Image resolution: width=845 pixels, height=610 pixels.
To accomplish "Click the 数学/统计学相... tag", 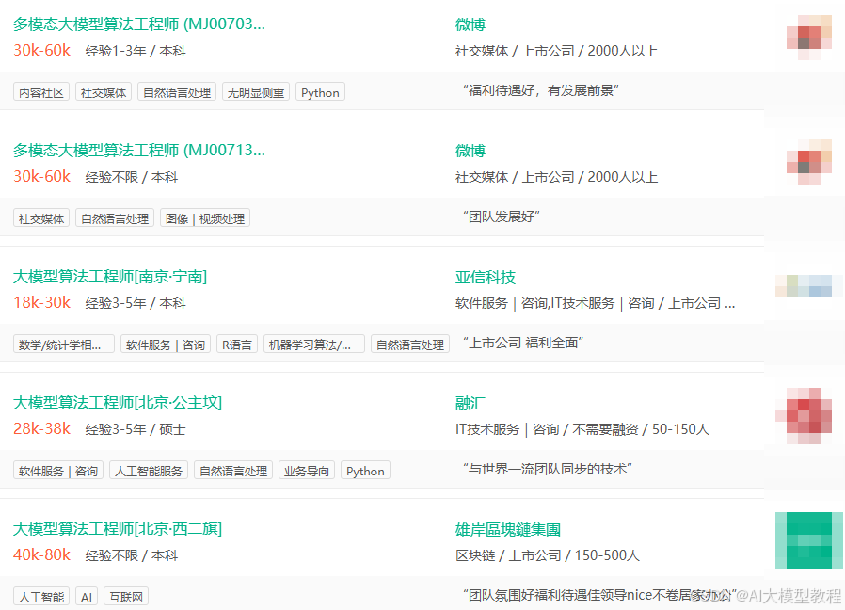I will [x=64, y=345].
